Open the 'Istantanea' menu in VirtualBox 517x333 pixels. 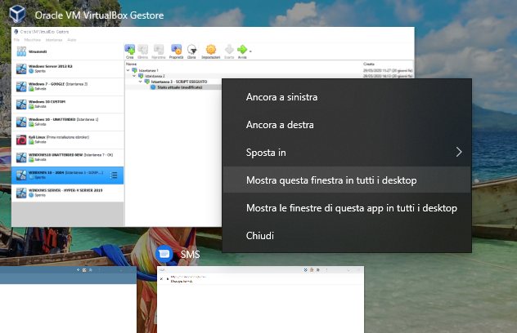[x=54, y=40]
